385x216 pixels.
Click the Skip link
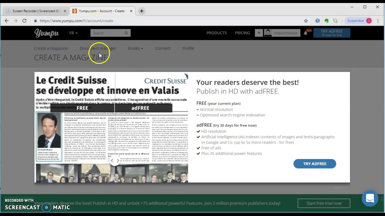click(x=340, y=187)
